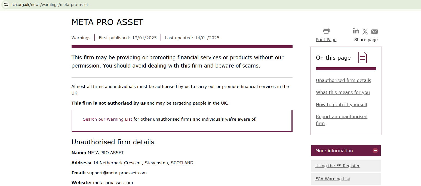Open FCA Warning List sidebar item
Viewport: 421px width, 186px height.
pyautogui.click(x=333, y=179)
